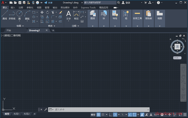
Task: Select the Trim scissors tool
Action: (x=53, y=12)
